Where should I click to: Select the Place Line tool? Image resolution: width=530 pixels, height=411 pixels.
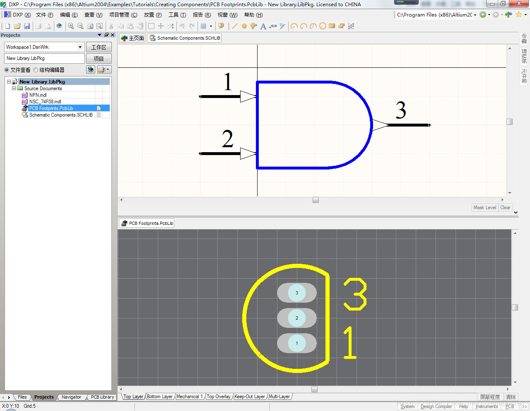[x=235, y=26]
